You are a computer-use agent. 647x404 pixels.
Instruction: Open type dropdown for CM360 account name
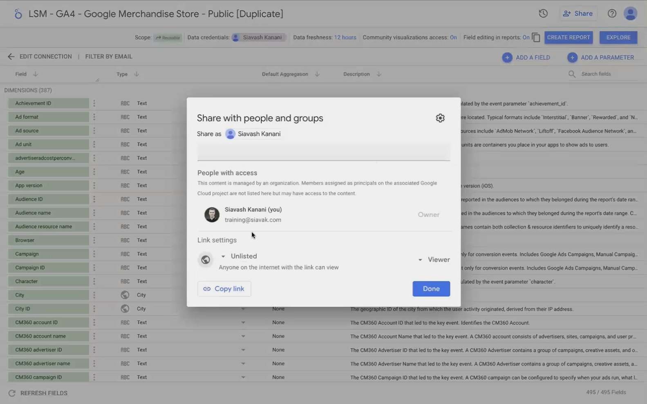[x=243, y=337]
